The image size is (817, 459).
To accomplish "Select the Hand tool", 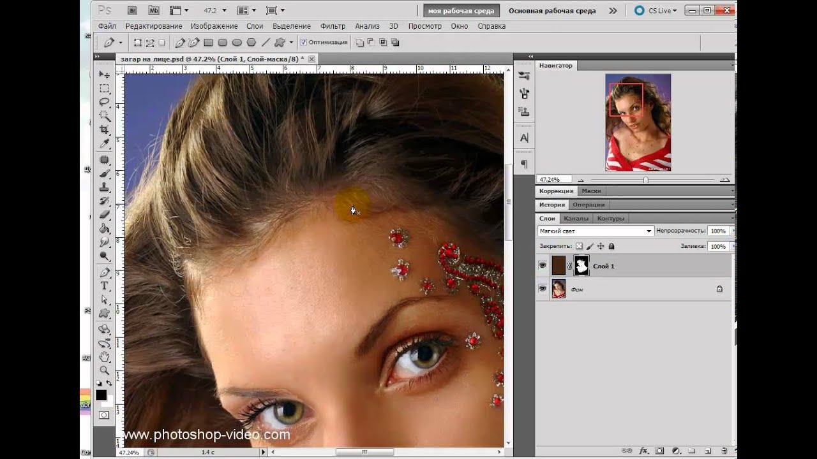I will pos(104,357).
